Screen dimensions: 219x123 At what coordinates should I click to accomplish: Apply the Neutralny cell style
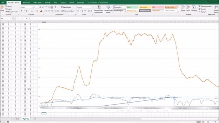tap(145, 7)
